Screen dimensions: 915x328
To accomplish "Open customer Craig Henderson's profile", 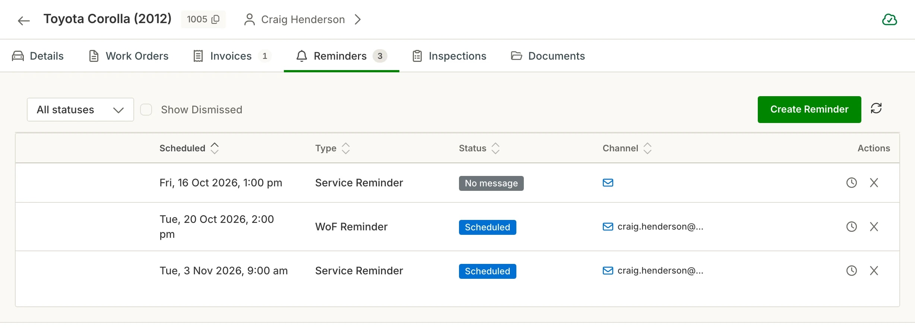I will [x=303, y=19].
